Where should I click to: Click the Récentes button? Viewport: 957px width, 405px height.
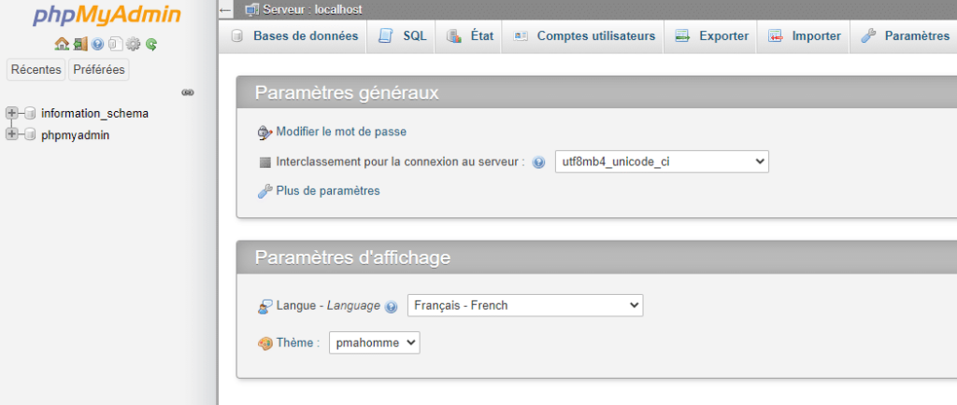point(36,69)
